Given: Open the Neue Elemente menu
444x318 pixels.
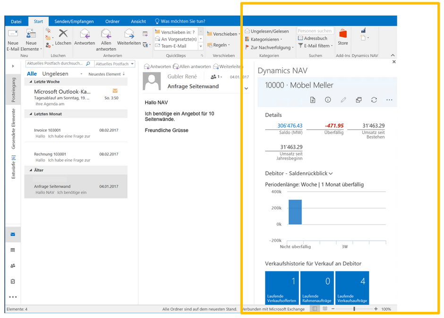Looking at the screenshot, I should click(31, 40).
